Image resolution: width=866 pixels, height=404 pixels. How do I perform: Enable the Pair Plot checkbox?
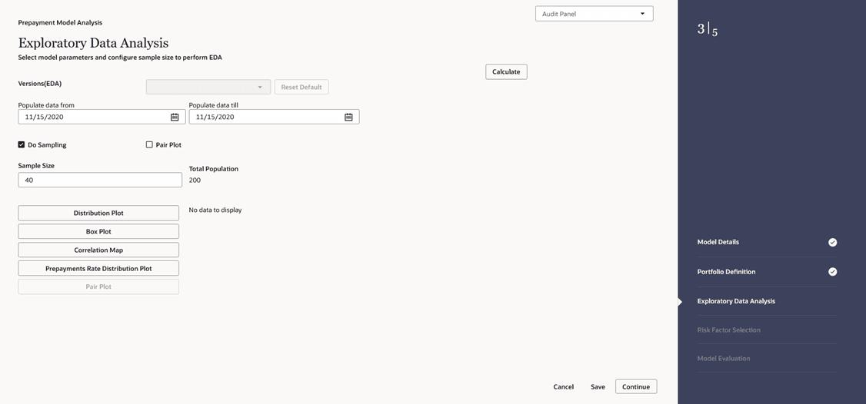(149, 144)
